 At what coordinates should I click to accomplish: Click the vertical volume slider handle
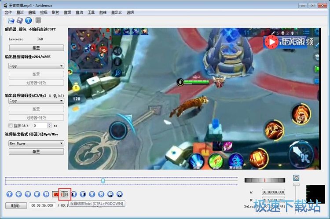tap(296, 185)
